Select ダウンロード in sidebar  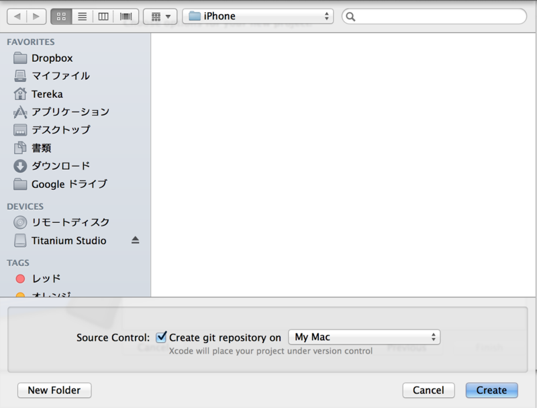point(61,166)
